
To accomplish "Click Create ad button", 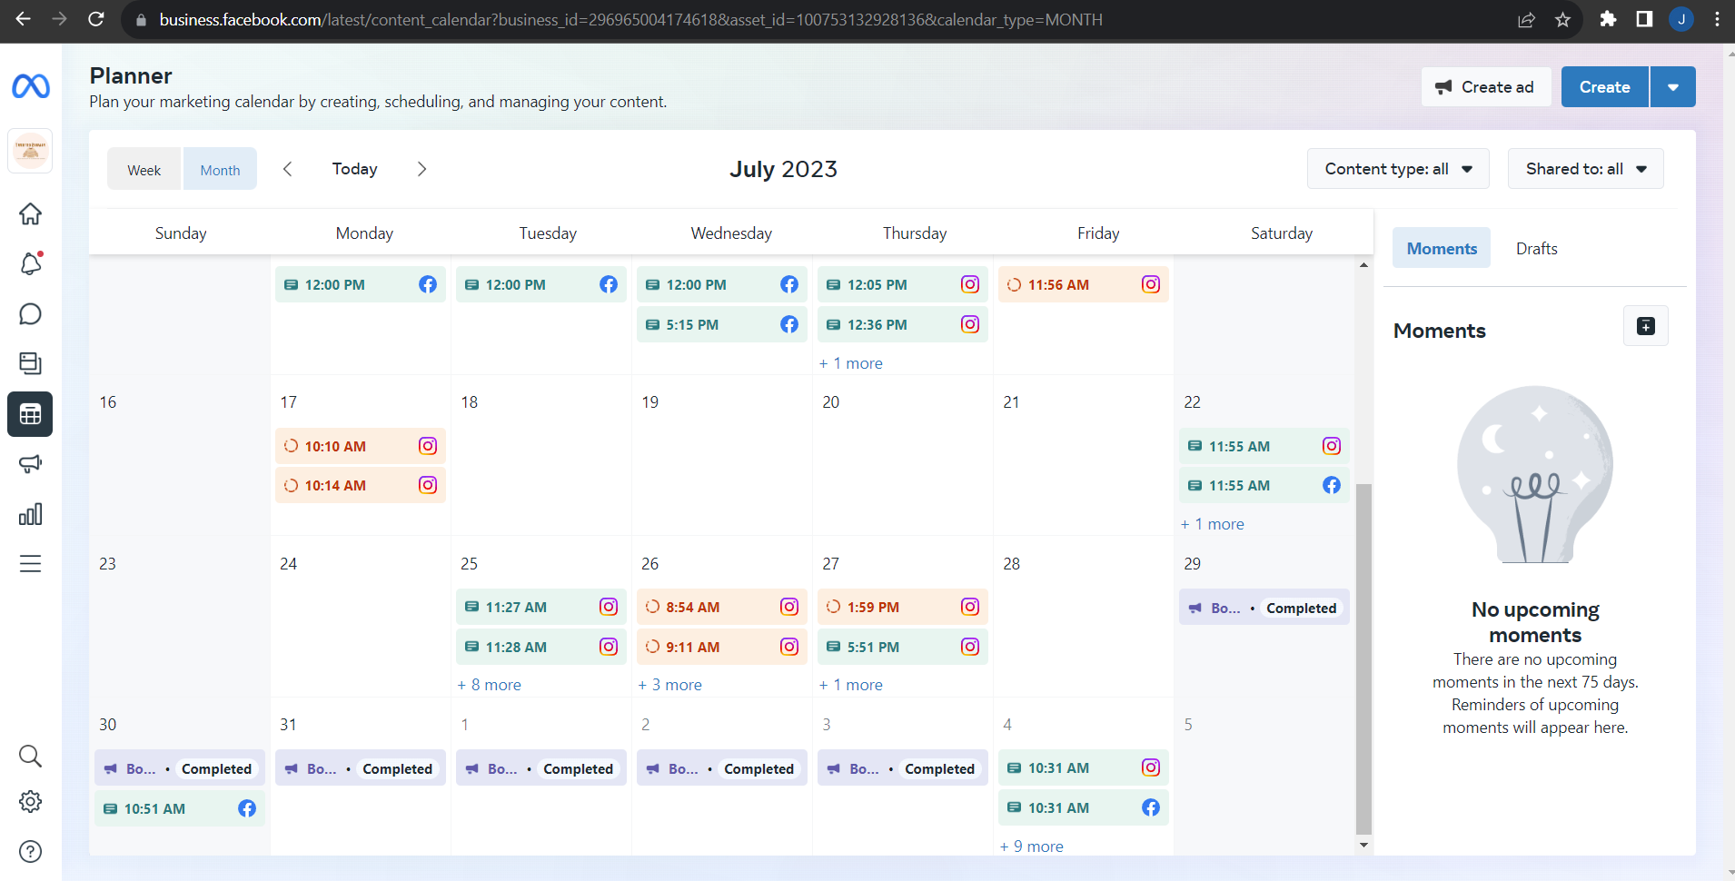I will (1486, 87).
